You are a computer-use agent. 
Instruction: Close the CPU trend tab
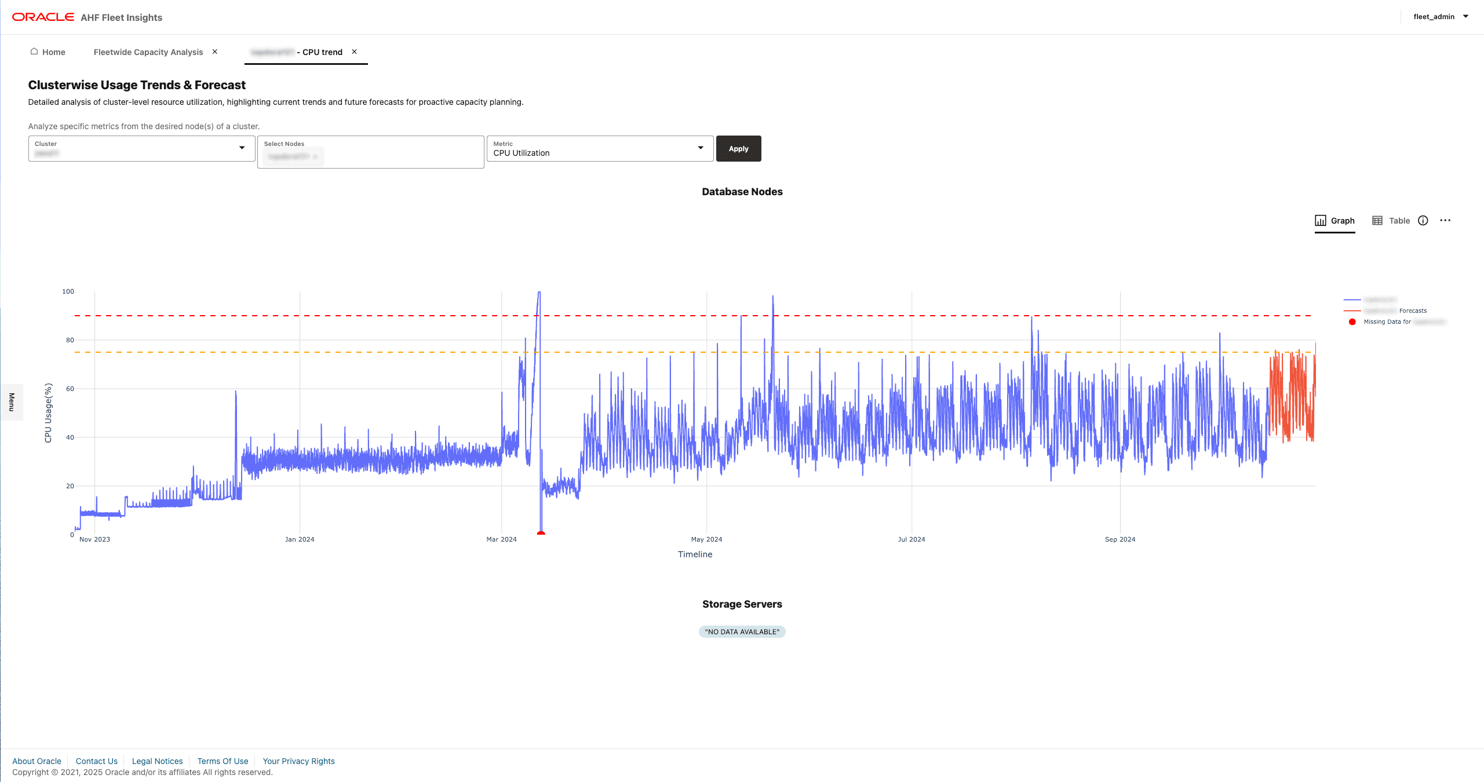pos(355,52)
